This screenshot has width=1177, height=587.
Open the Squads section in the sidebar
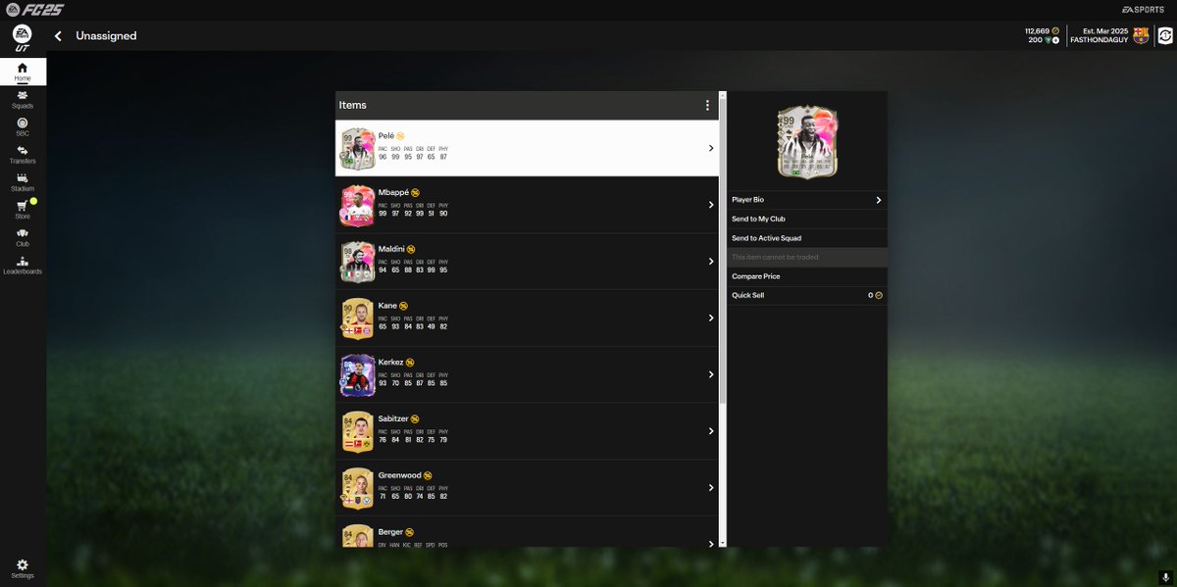[x=22, y=98]
